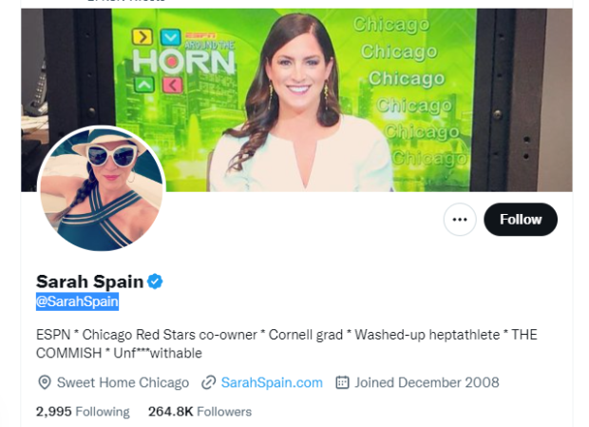Viewport: 589px width, 427px height.
Task: Open the 2,995 Following list
Action: pos(83,412)
